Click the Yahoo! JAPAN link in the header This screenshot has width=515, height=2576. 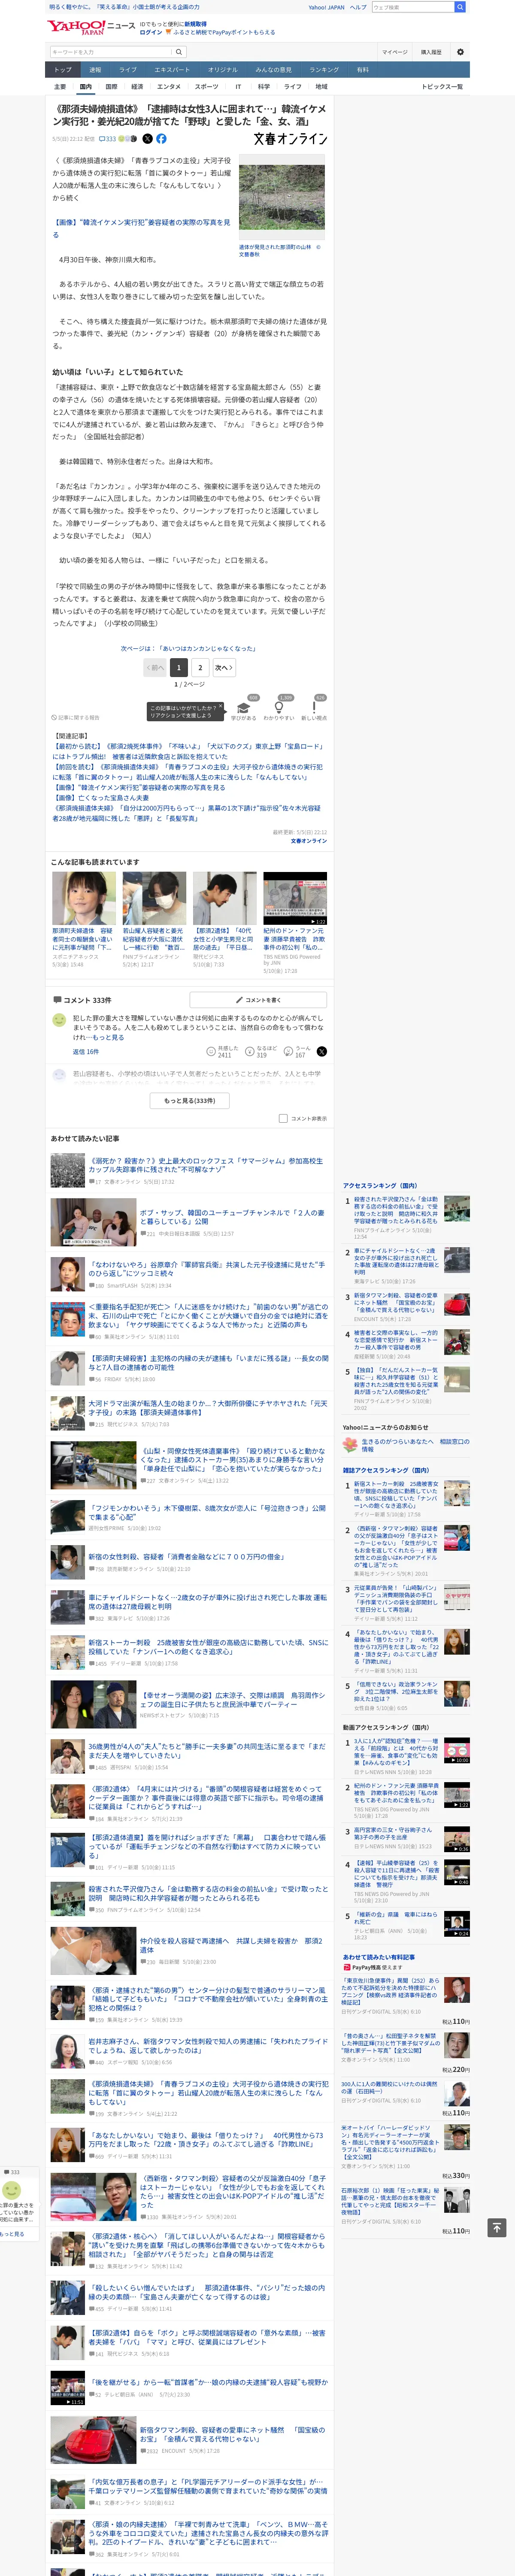[326, 7]
